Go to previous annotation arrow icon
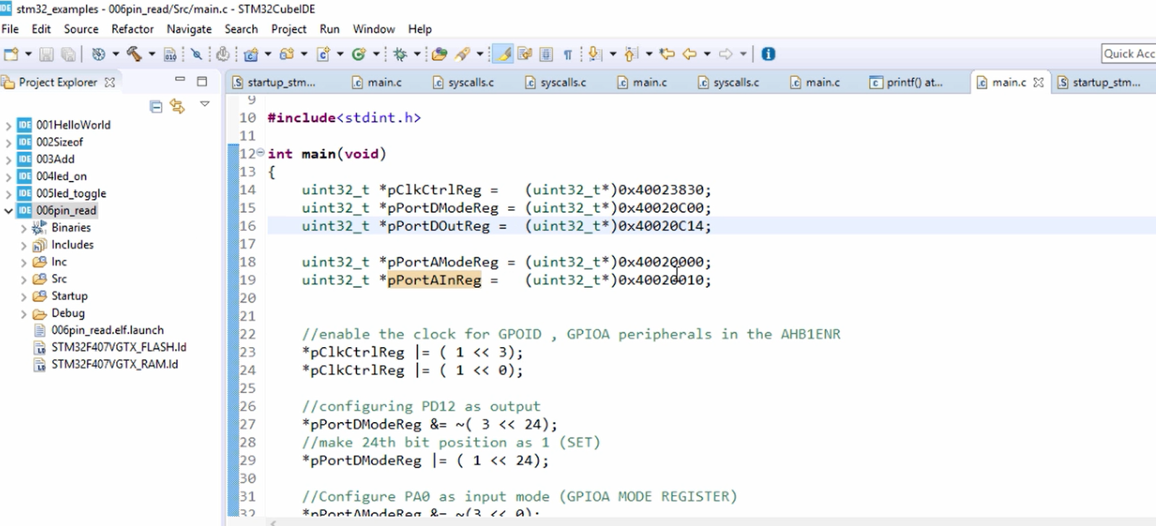This screenshot has width=1156, height=526. point(631,54)
